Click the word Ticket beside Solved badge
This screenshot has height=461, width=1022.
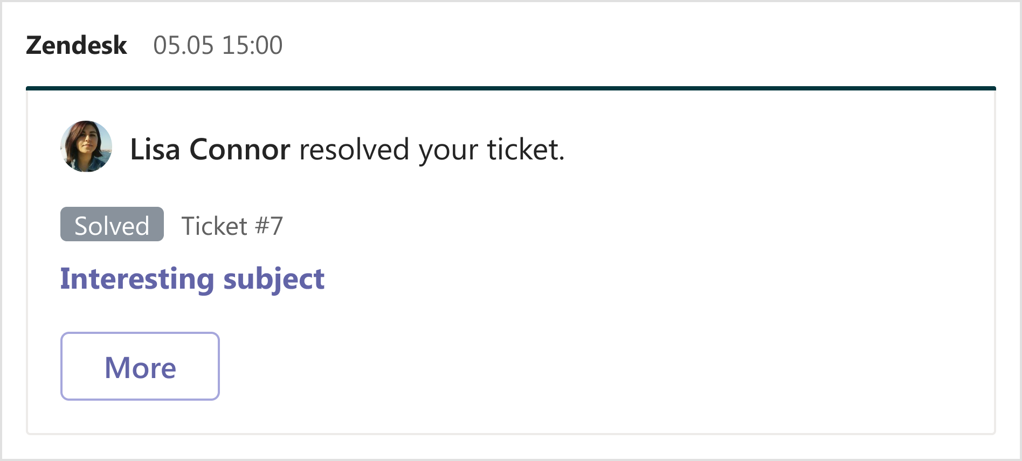coord(215,226)
